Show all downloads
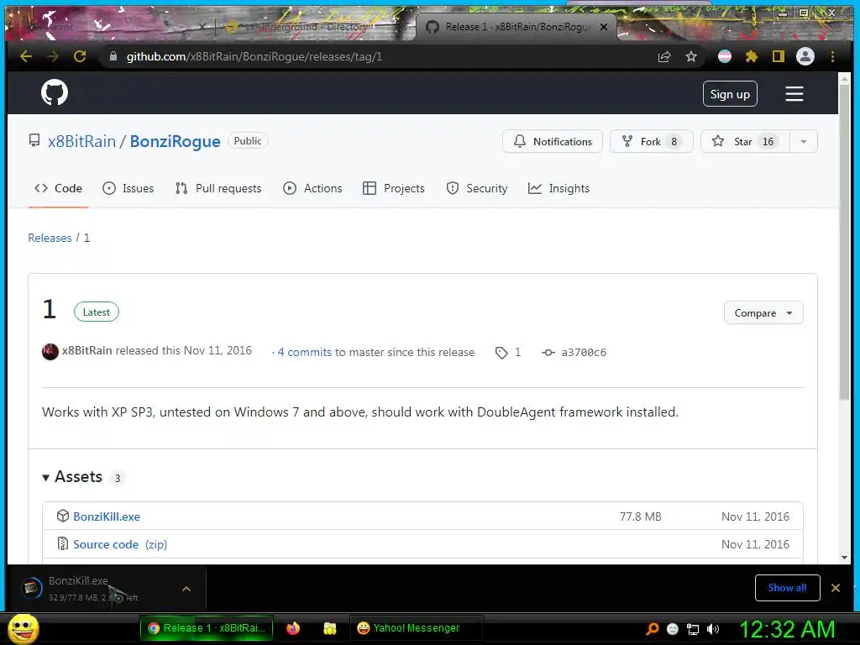The width and height of the screenshot is (860, 645). coord(787,588)
